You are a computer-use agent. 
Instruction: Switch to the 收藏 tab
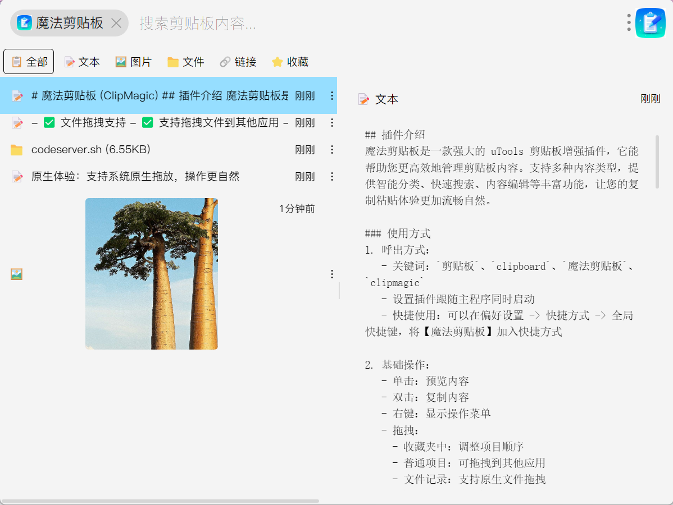coord(290,62)
